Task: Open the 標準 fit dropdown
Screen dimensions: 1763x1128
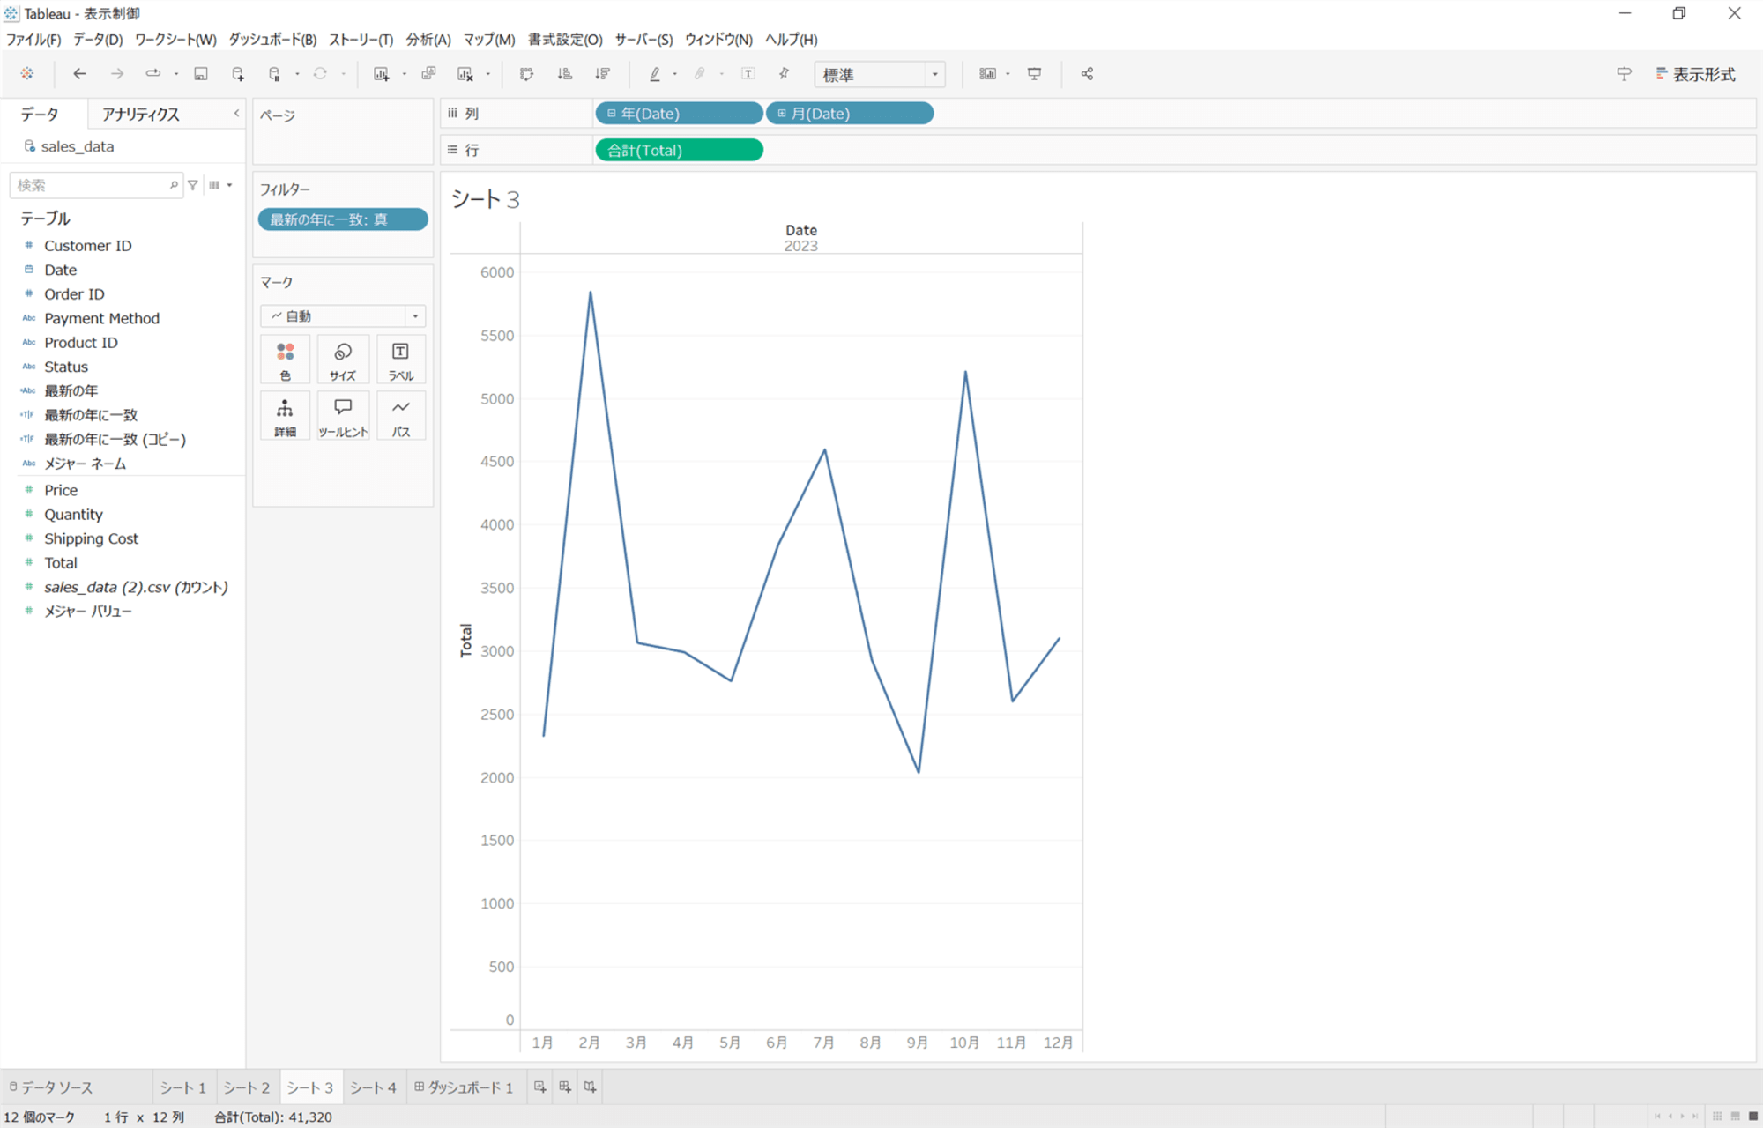Action: point(880,75)
